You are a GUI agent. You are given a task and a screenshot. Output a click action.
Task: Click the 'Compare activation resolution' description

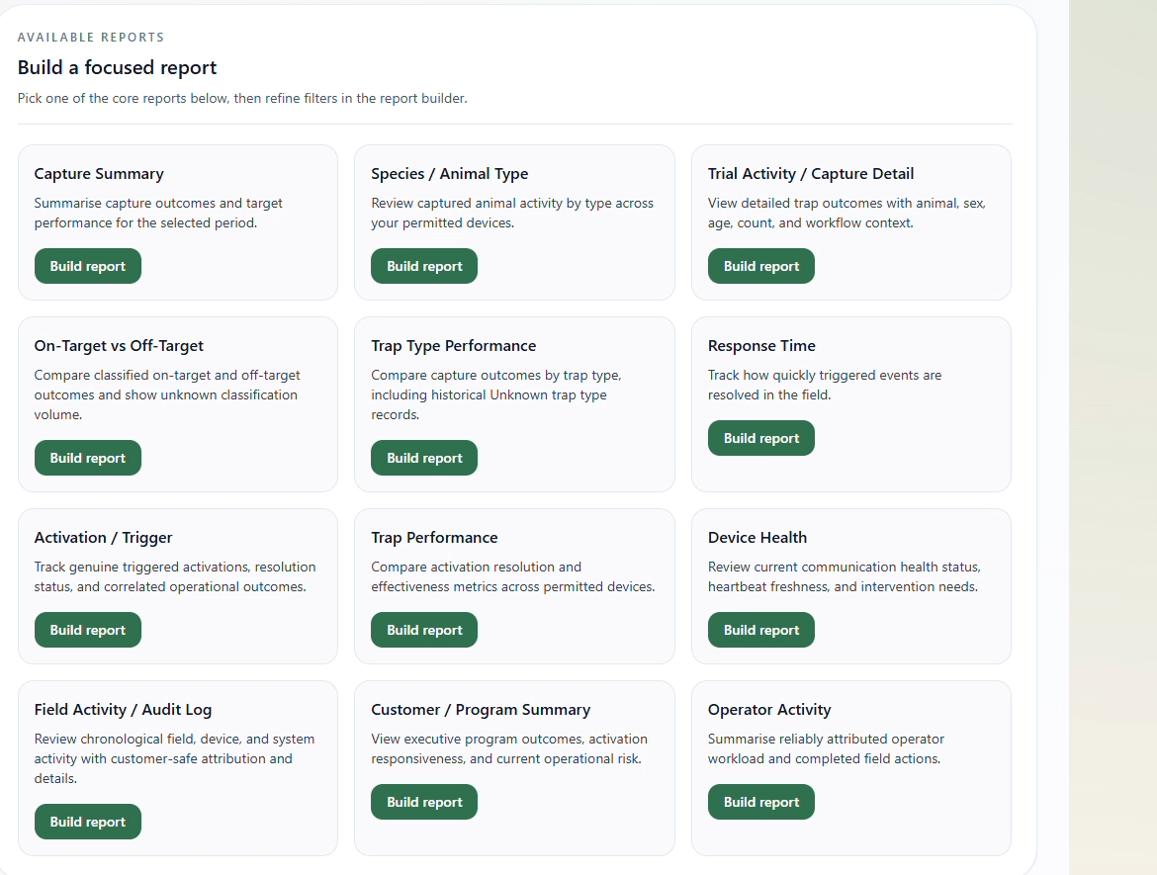coord(513,577)
